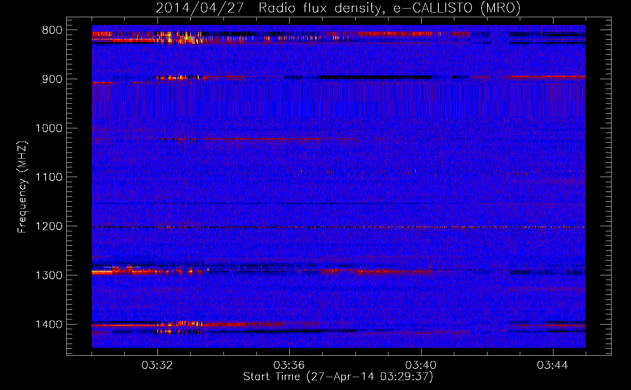Click the 03:44 time tick label

click(x=553, y=365)
